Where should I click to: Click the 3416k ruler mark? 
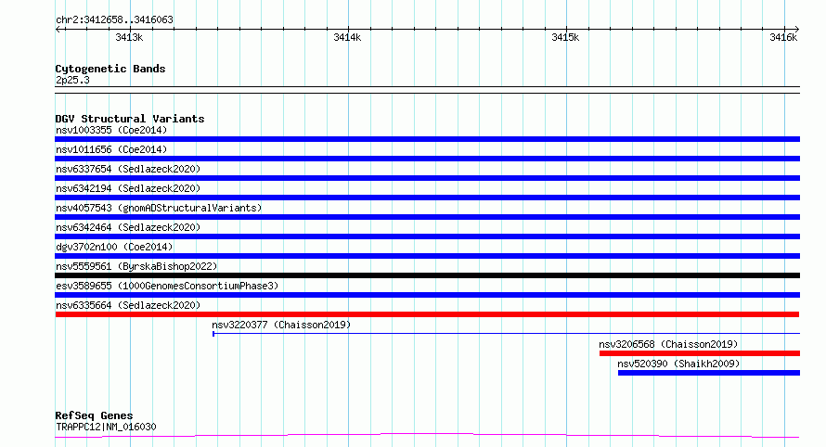tap(783, 37)
